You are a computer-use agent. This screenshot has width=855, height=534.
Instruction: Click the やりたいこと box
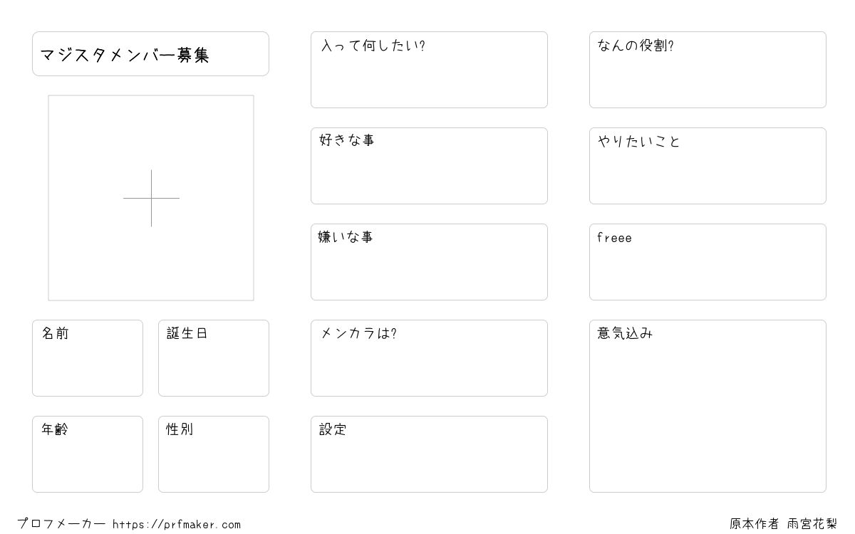[x=708, y=166]
